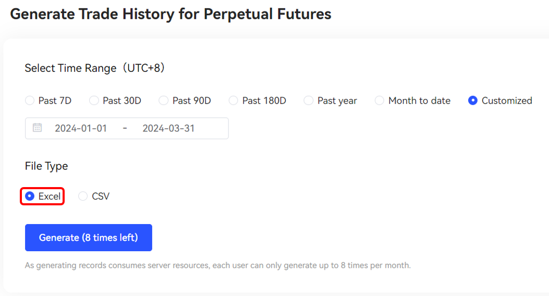Image resolution: width=549 pixels, height=296 pixels.
Task: Click the dash separator between the dates
Action: 125,128
